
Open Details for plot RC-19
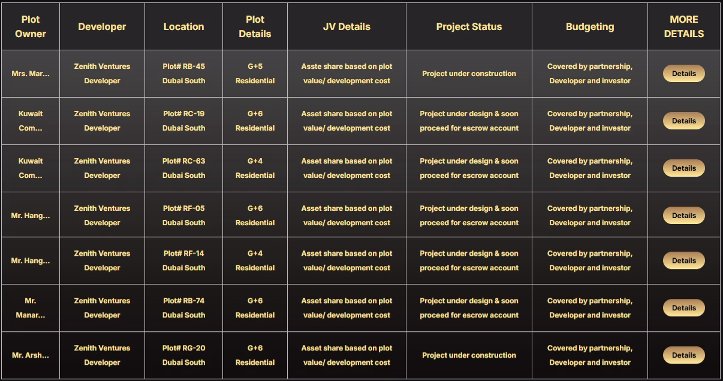tap(683, 121)
